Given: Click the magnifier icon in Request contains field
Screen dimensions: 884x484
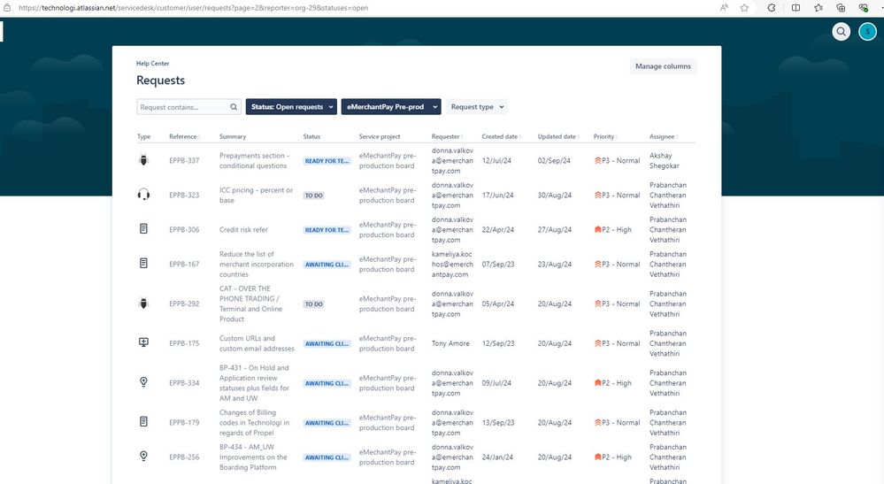Looking at the screenshot, I should tap(234, 107).
